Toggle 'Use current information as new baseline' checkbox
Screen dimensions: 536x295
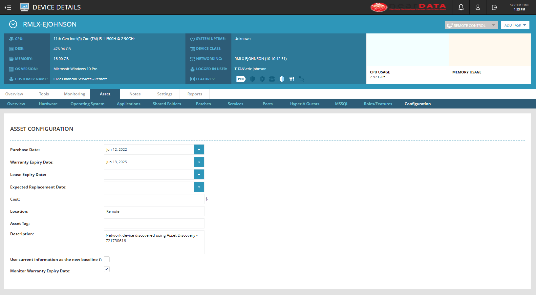coord(107,259)
